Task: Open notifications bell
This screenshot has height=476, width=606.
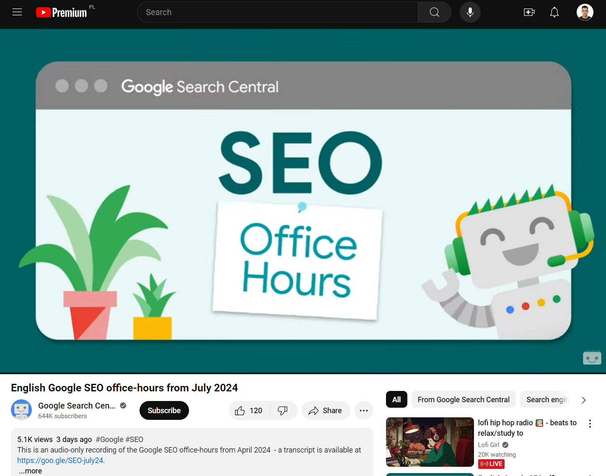Action: click(x=554, y=12)
